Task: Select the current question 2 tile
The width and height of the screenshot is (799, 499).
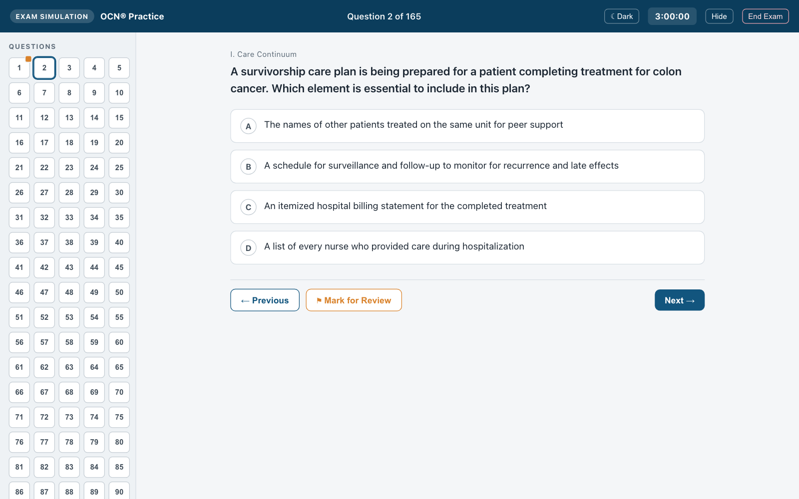Action: point(44,68)
